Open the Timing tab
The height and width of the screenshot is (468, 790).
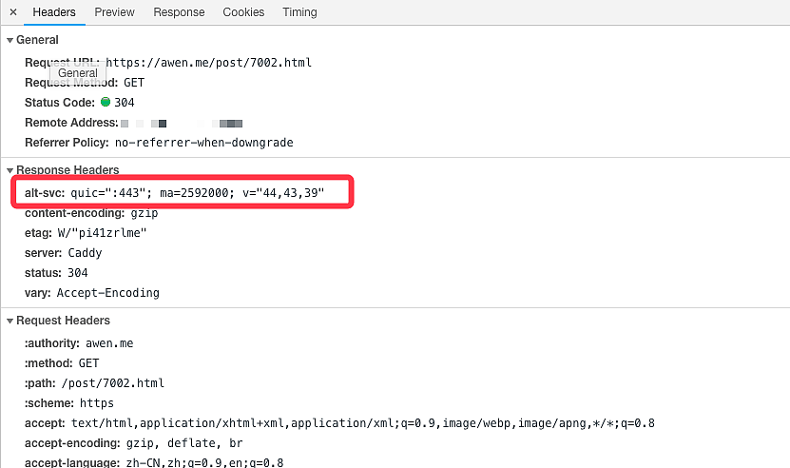click(x=299, y=12)
